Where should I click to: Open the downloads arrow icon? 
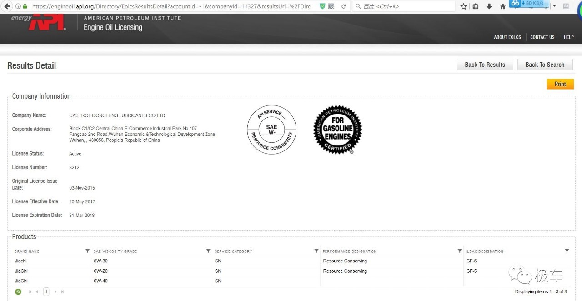coord(489,6)
